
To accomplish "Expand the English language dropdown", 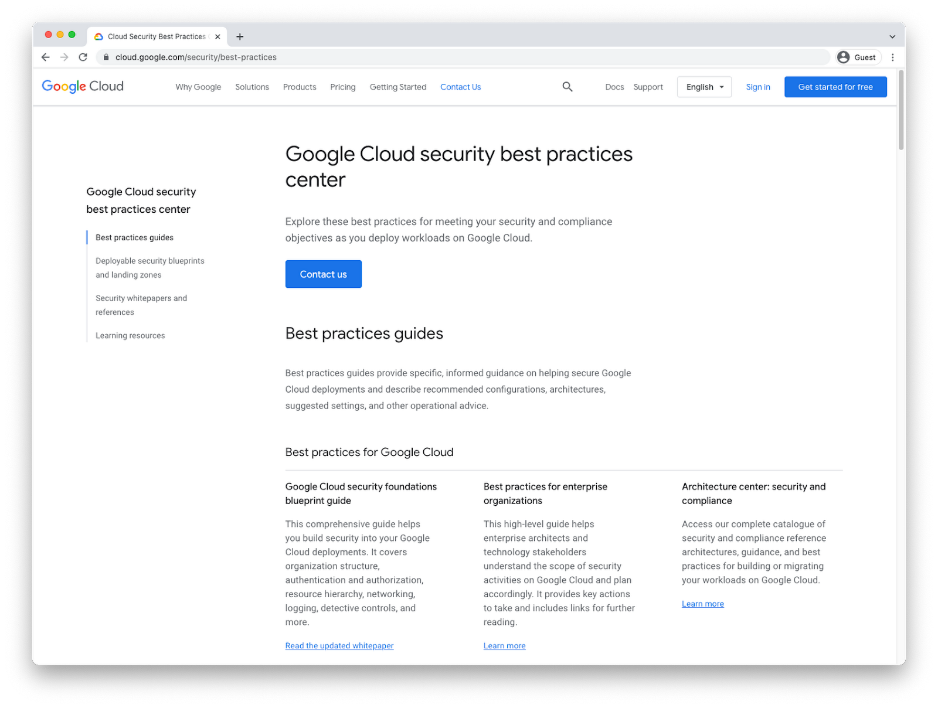I will point(704,87).
